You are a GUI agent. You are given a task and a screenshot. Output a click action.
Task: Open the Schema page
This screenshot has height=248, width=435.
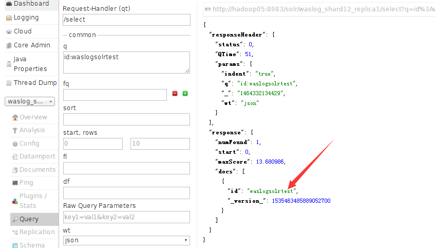tap(32, 245)
